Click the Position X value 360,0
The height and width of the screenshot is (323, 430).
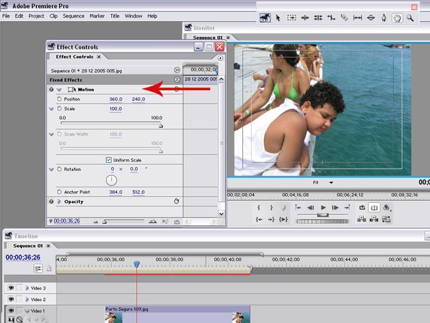pos(116,99)
